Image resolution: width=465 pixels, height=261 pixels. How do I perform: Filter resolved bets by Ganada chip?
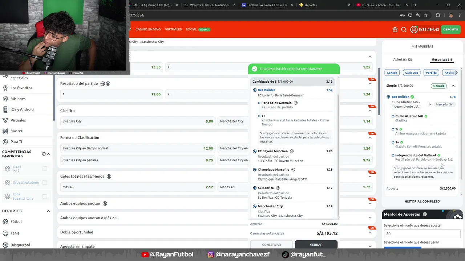[392, 72]
